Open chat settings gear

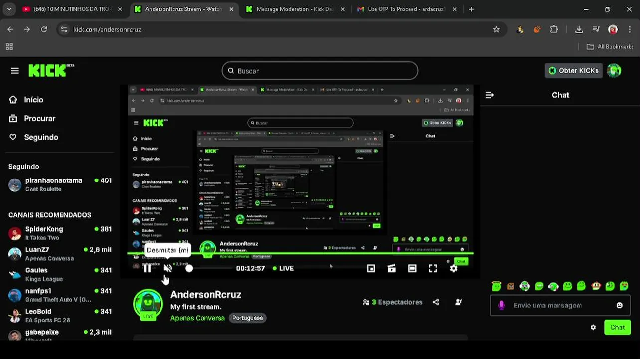point(593,328)
